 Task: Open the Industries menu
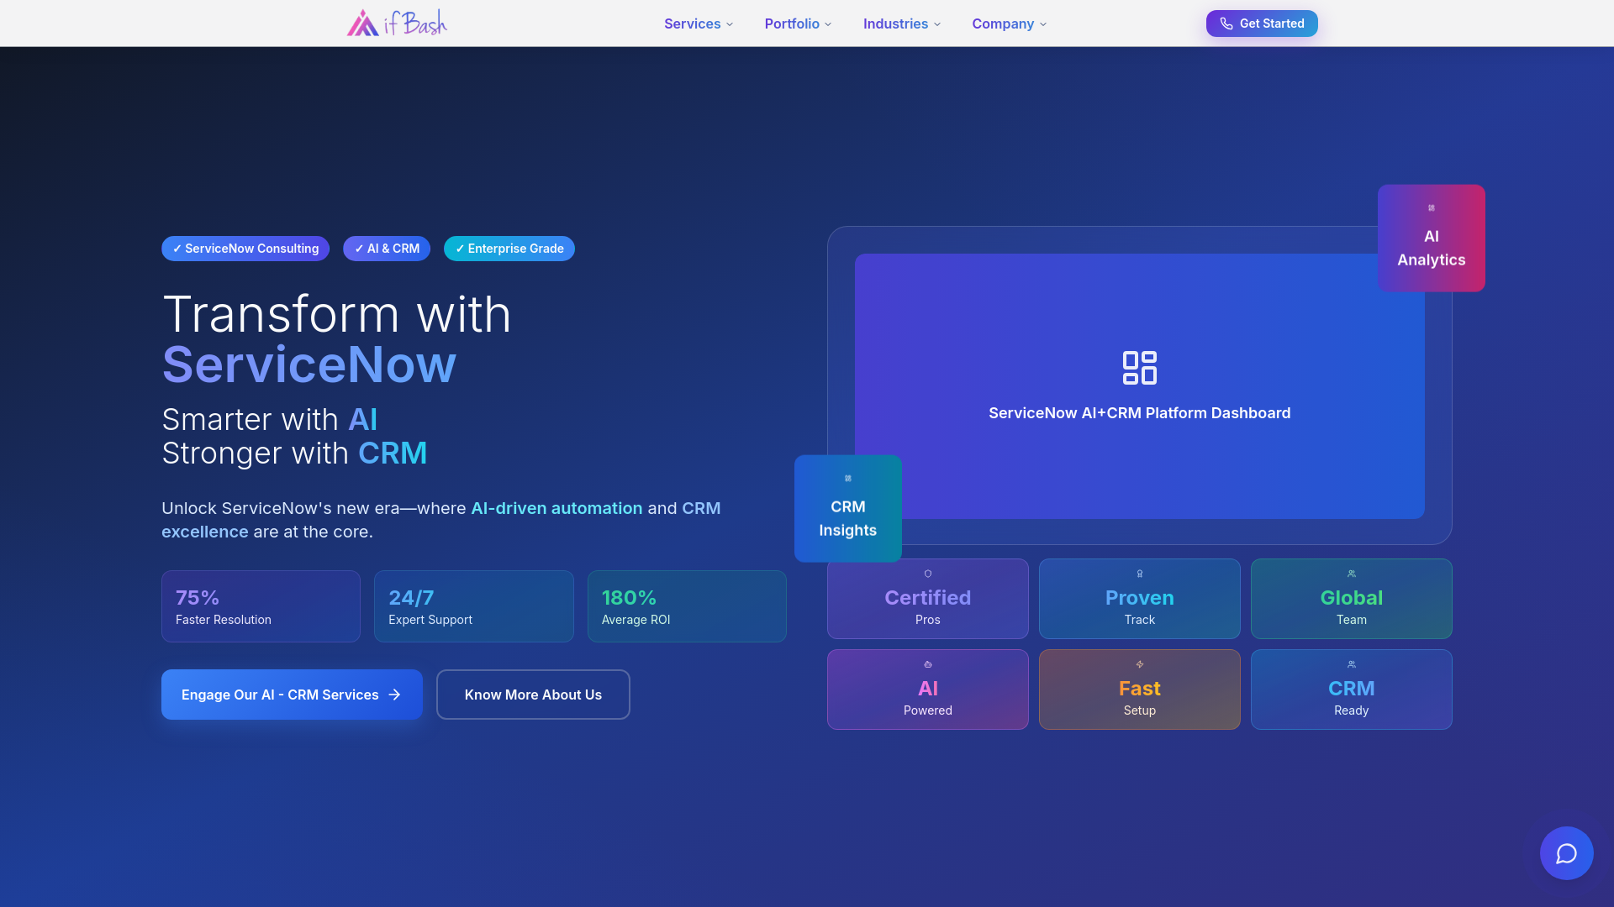[902, 24]
